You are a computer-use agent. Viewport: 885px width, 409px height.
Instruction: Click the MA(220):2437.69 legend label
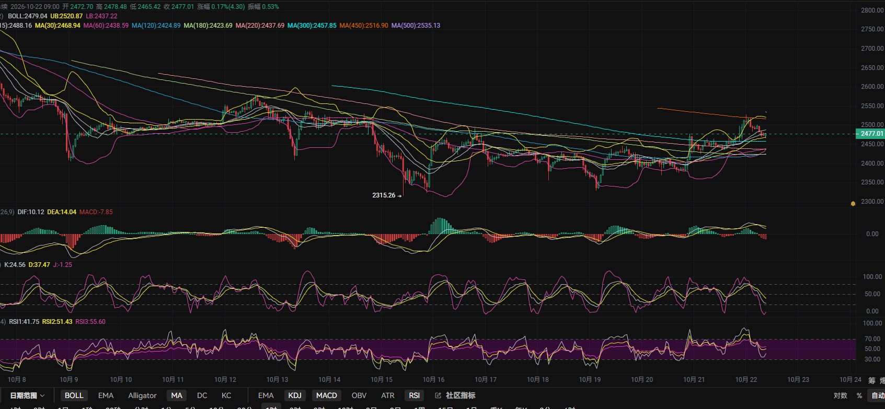click(260, 26)
